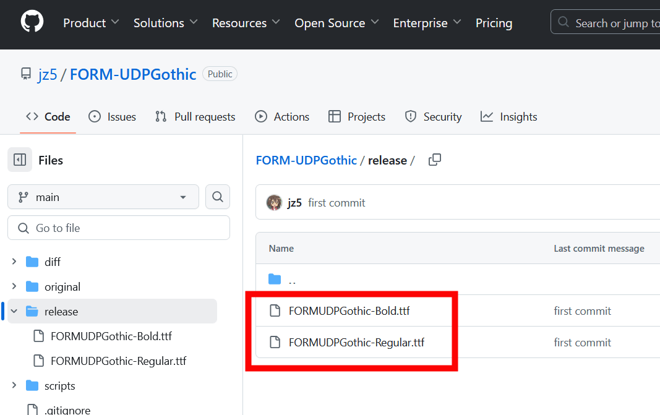This screenshot has height=415, width=660.
Task: Open the jz5 commit author link
Action: (294, 203)
